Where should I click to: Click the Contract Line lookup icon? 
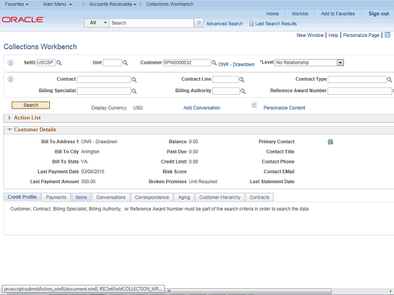242,80
